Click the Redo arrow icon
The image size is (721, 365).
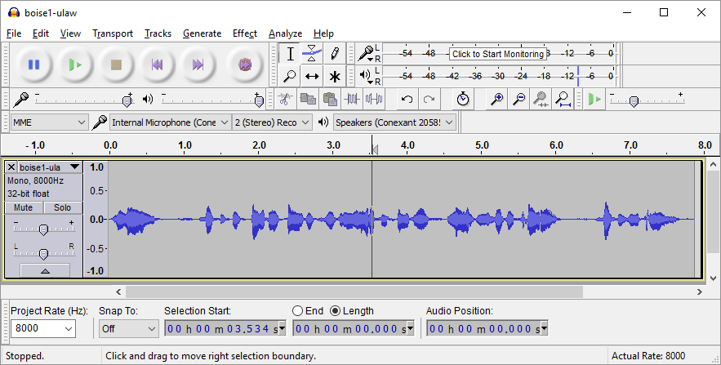pos(429,99)
